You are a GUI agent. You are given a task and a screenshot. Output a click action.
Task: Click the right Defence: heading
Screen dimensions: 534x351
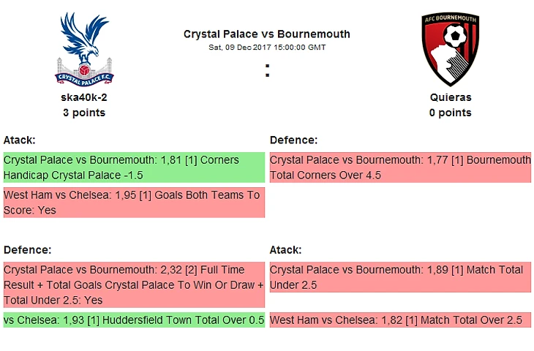[293, 140]
